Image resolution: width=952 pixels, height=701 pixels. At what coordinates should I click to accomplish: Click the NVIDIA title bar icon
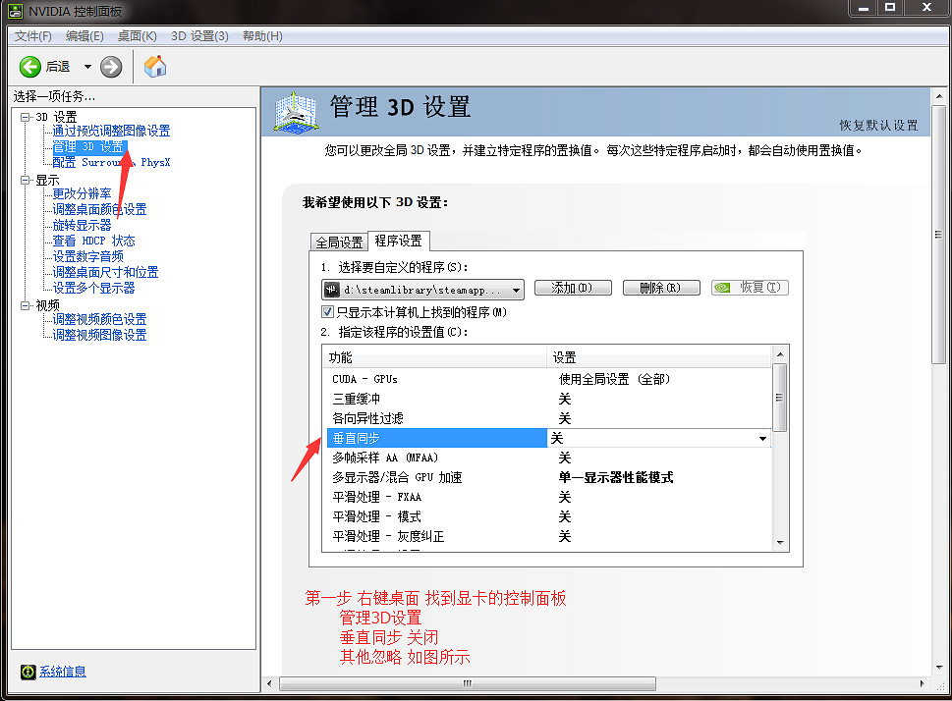pos(12,10)
